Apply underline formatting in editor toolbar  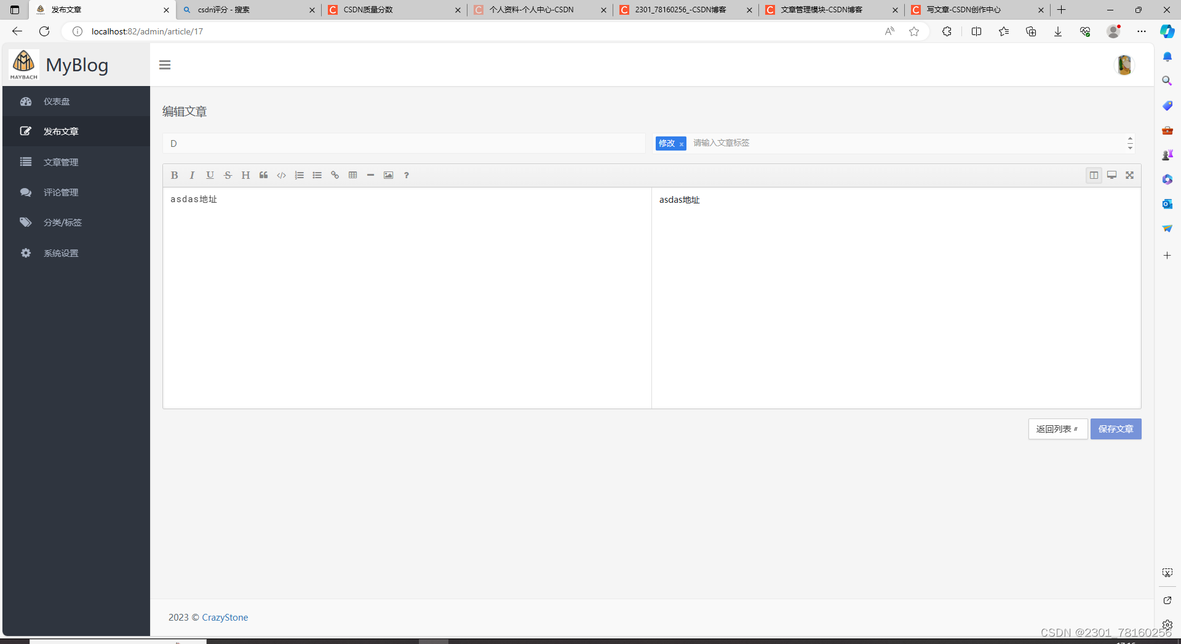[210, 175]
